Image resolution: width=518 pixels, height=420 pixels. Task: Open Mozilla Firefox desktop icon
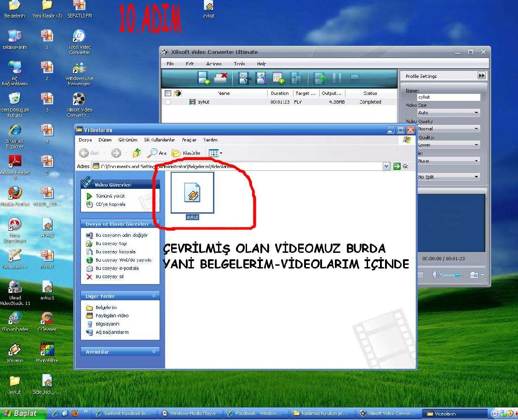click(15, 196)
